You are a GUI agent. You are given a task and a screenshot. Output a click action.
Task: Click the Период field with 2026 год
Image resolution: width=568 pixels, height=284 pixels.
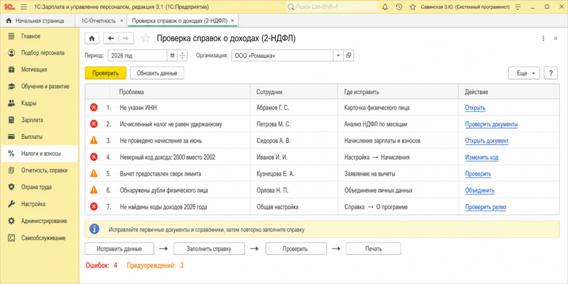point(138,56)
